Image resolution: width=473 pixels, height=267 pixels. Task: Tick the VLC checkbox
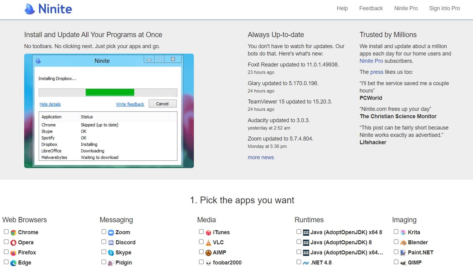pos(201,242)
